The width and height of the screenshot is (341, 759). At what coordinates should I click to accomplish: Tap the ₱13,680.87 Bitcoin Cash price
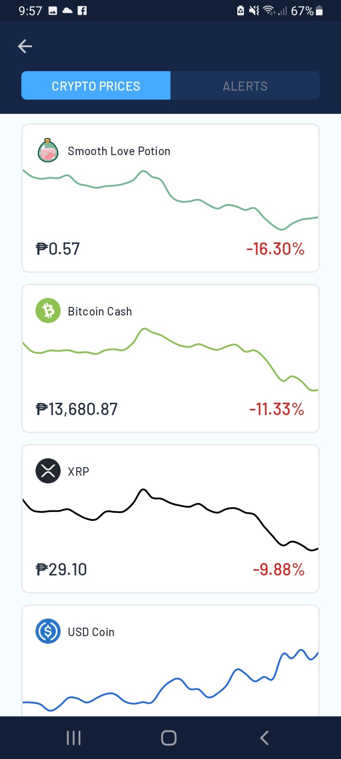[x=77, y=409]
